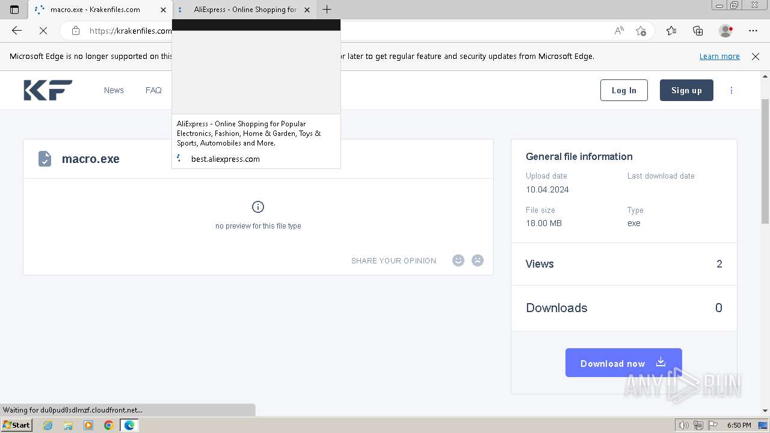The width and height of the screenshot is (770, 433).
Task: Switch to macro.exe - Krakenfiles.com tab
Action: 100,10
